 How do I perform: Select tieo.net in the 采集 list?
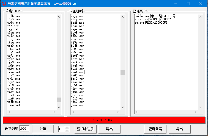coord(14,72)
